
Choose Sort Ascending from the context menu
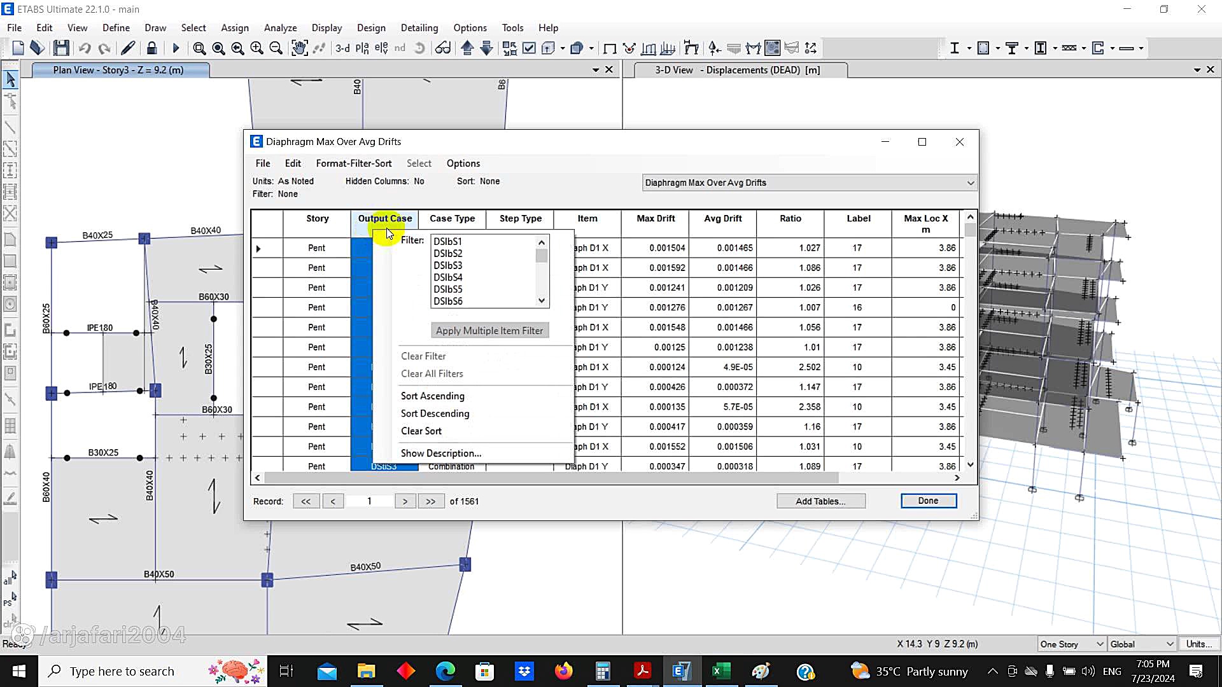[433, 396]
